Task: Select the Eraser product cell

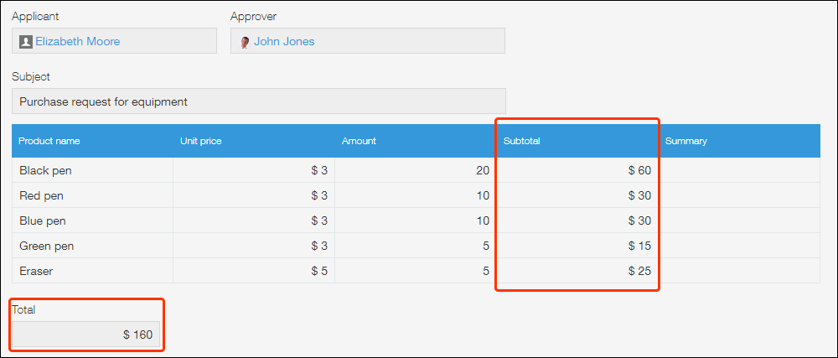Action: [92, 271]
